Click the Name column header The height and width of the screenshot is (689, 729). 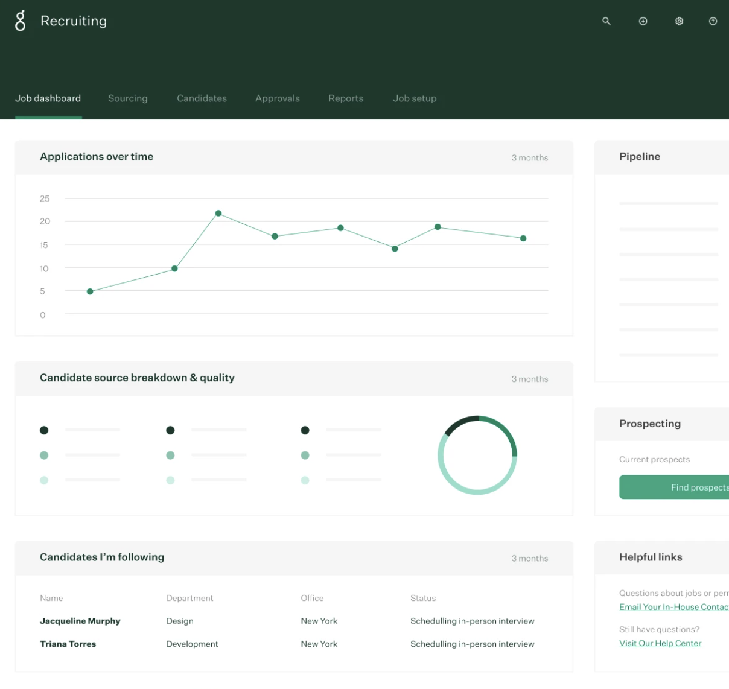51,598
